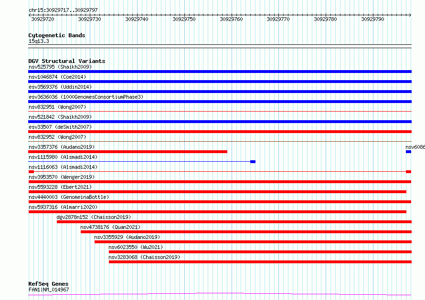This screenshot has width=425, height=300.
Task: Click the nsv3953570 (Wenger2019) label
Action: pyautogui.click(x=62, y=177)
